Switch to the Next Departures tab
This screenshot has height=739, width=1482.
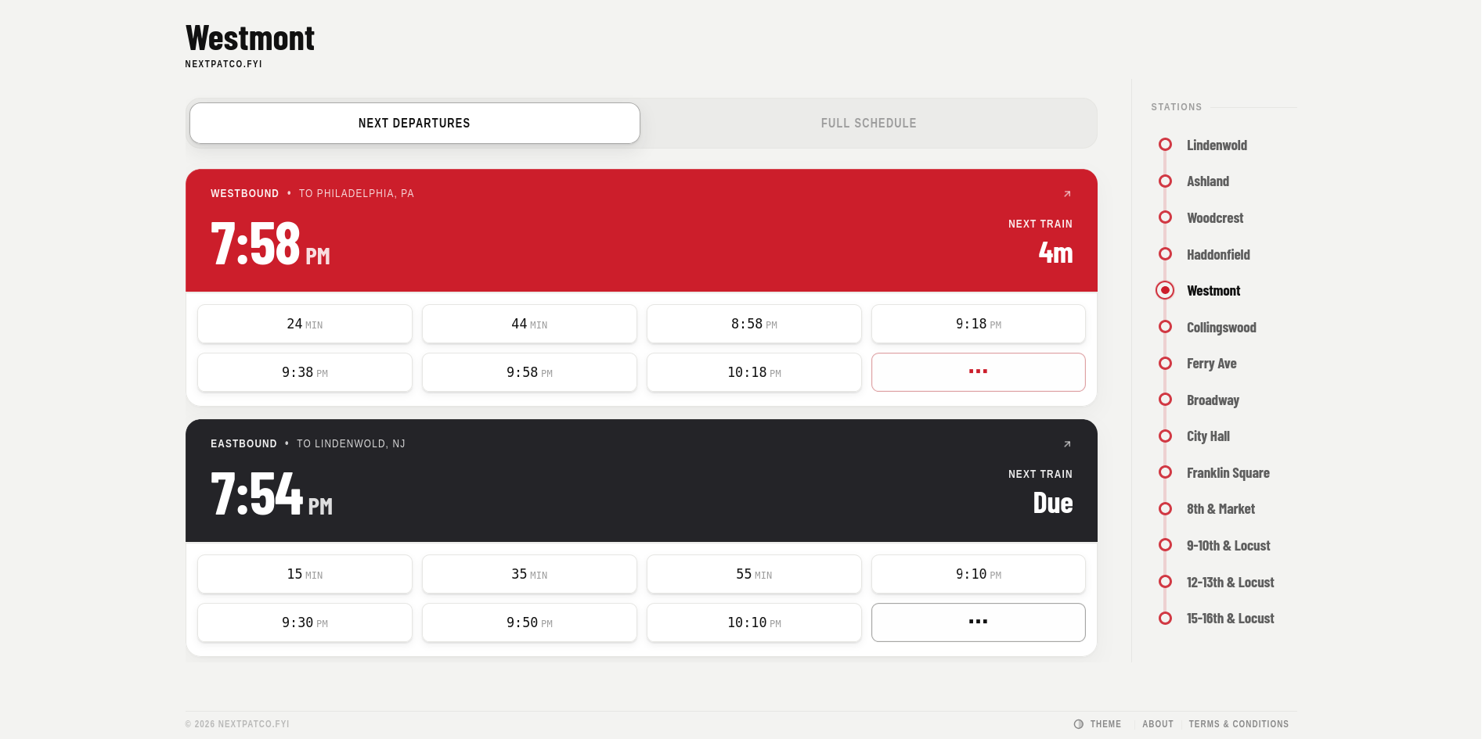point(414,123)
